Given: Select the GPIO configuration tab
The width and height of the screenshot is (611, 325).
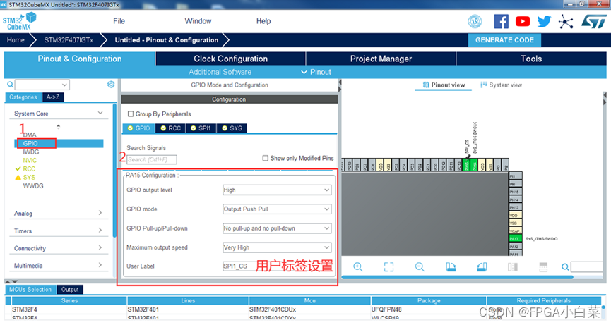Looking at the screenshot, I should coord(138,128).
